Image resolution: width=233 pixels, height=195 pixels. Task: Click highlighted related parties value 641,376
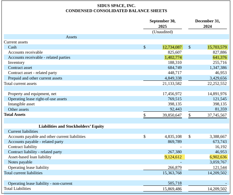click(x=220, y=57)
